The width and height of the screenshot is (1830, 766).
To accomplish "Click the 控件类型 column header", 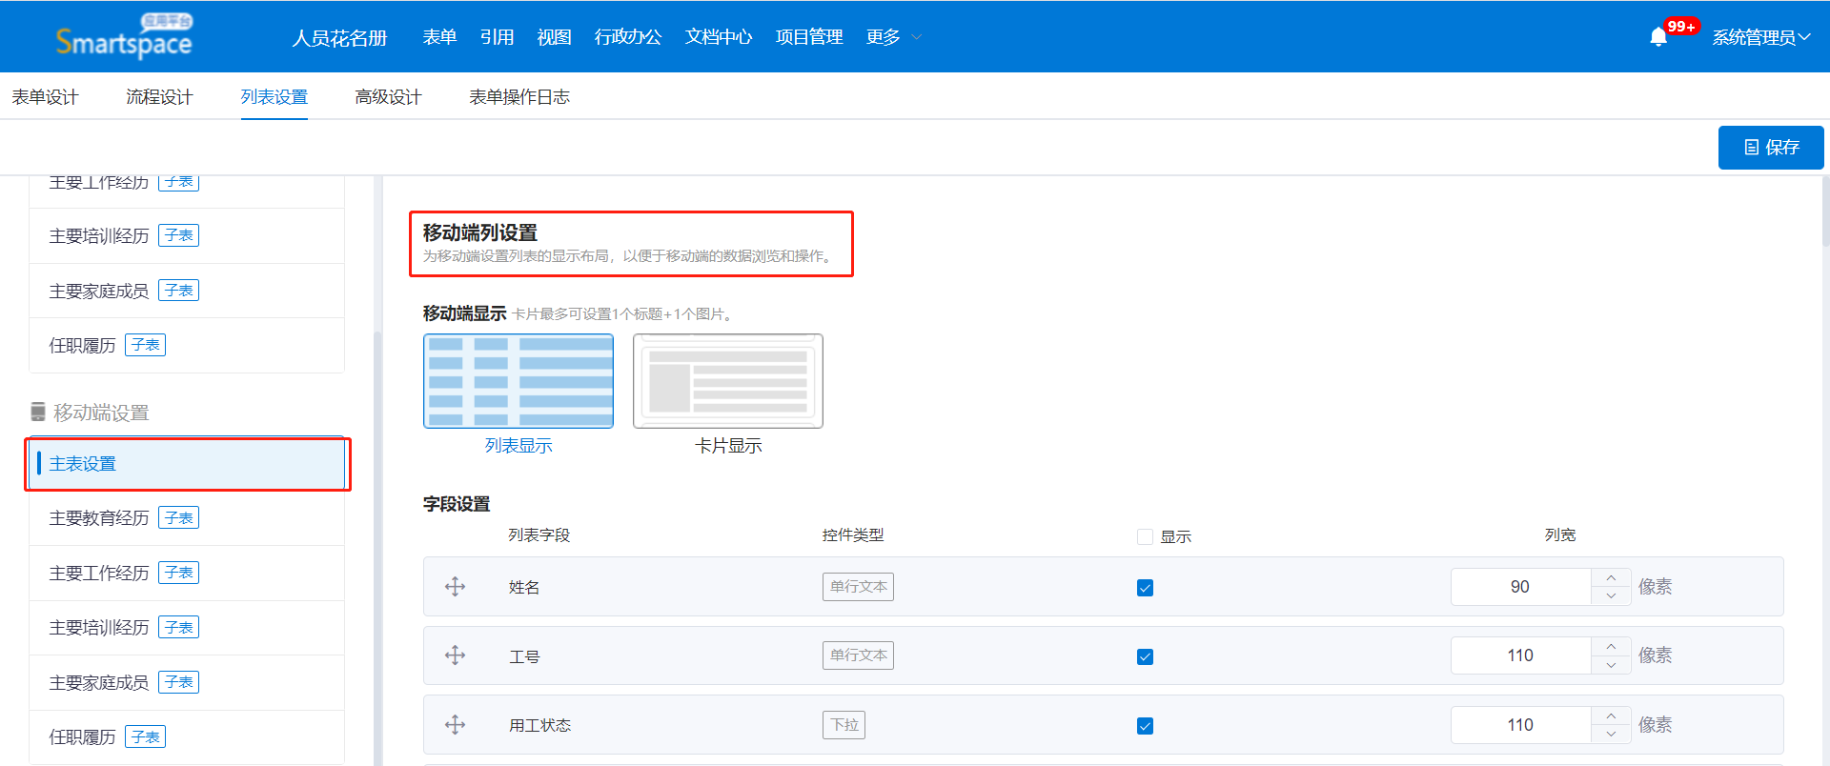I will click(853, 535).
